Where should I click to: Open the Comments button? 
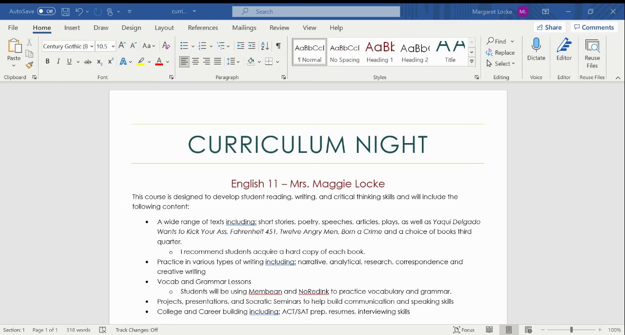594,27
